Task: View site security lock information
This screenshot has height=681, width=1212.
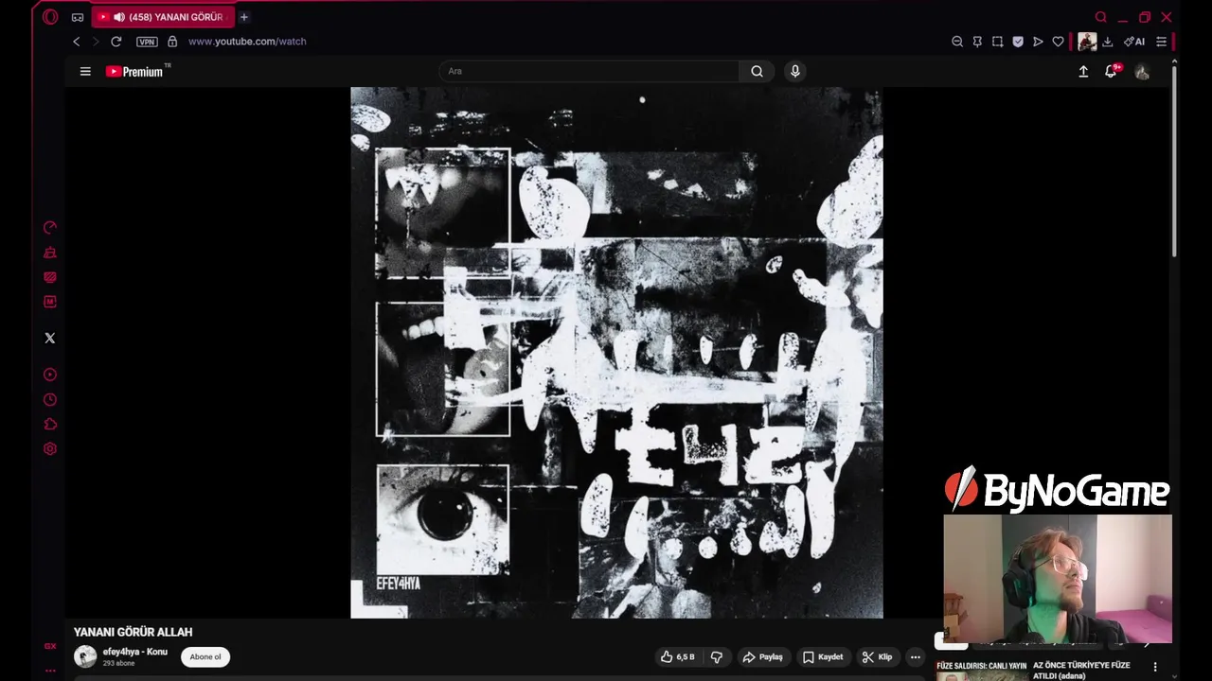Action: click(x=172, y=42)
